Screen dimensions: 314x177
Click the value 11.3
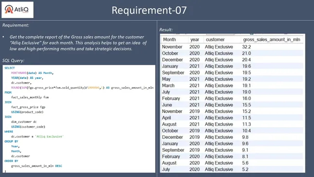pos(246,124)
